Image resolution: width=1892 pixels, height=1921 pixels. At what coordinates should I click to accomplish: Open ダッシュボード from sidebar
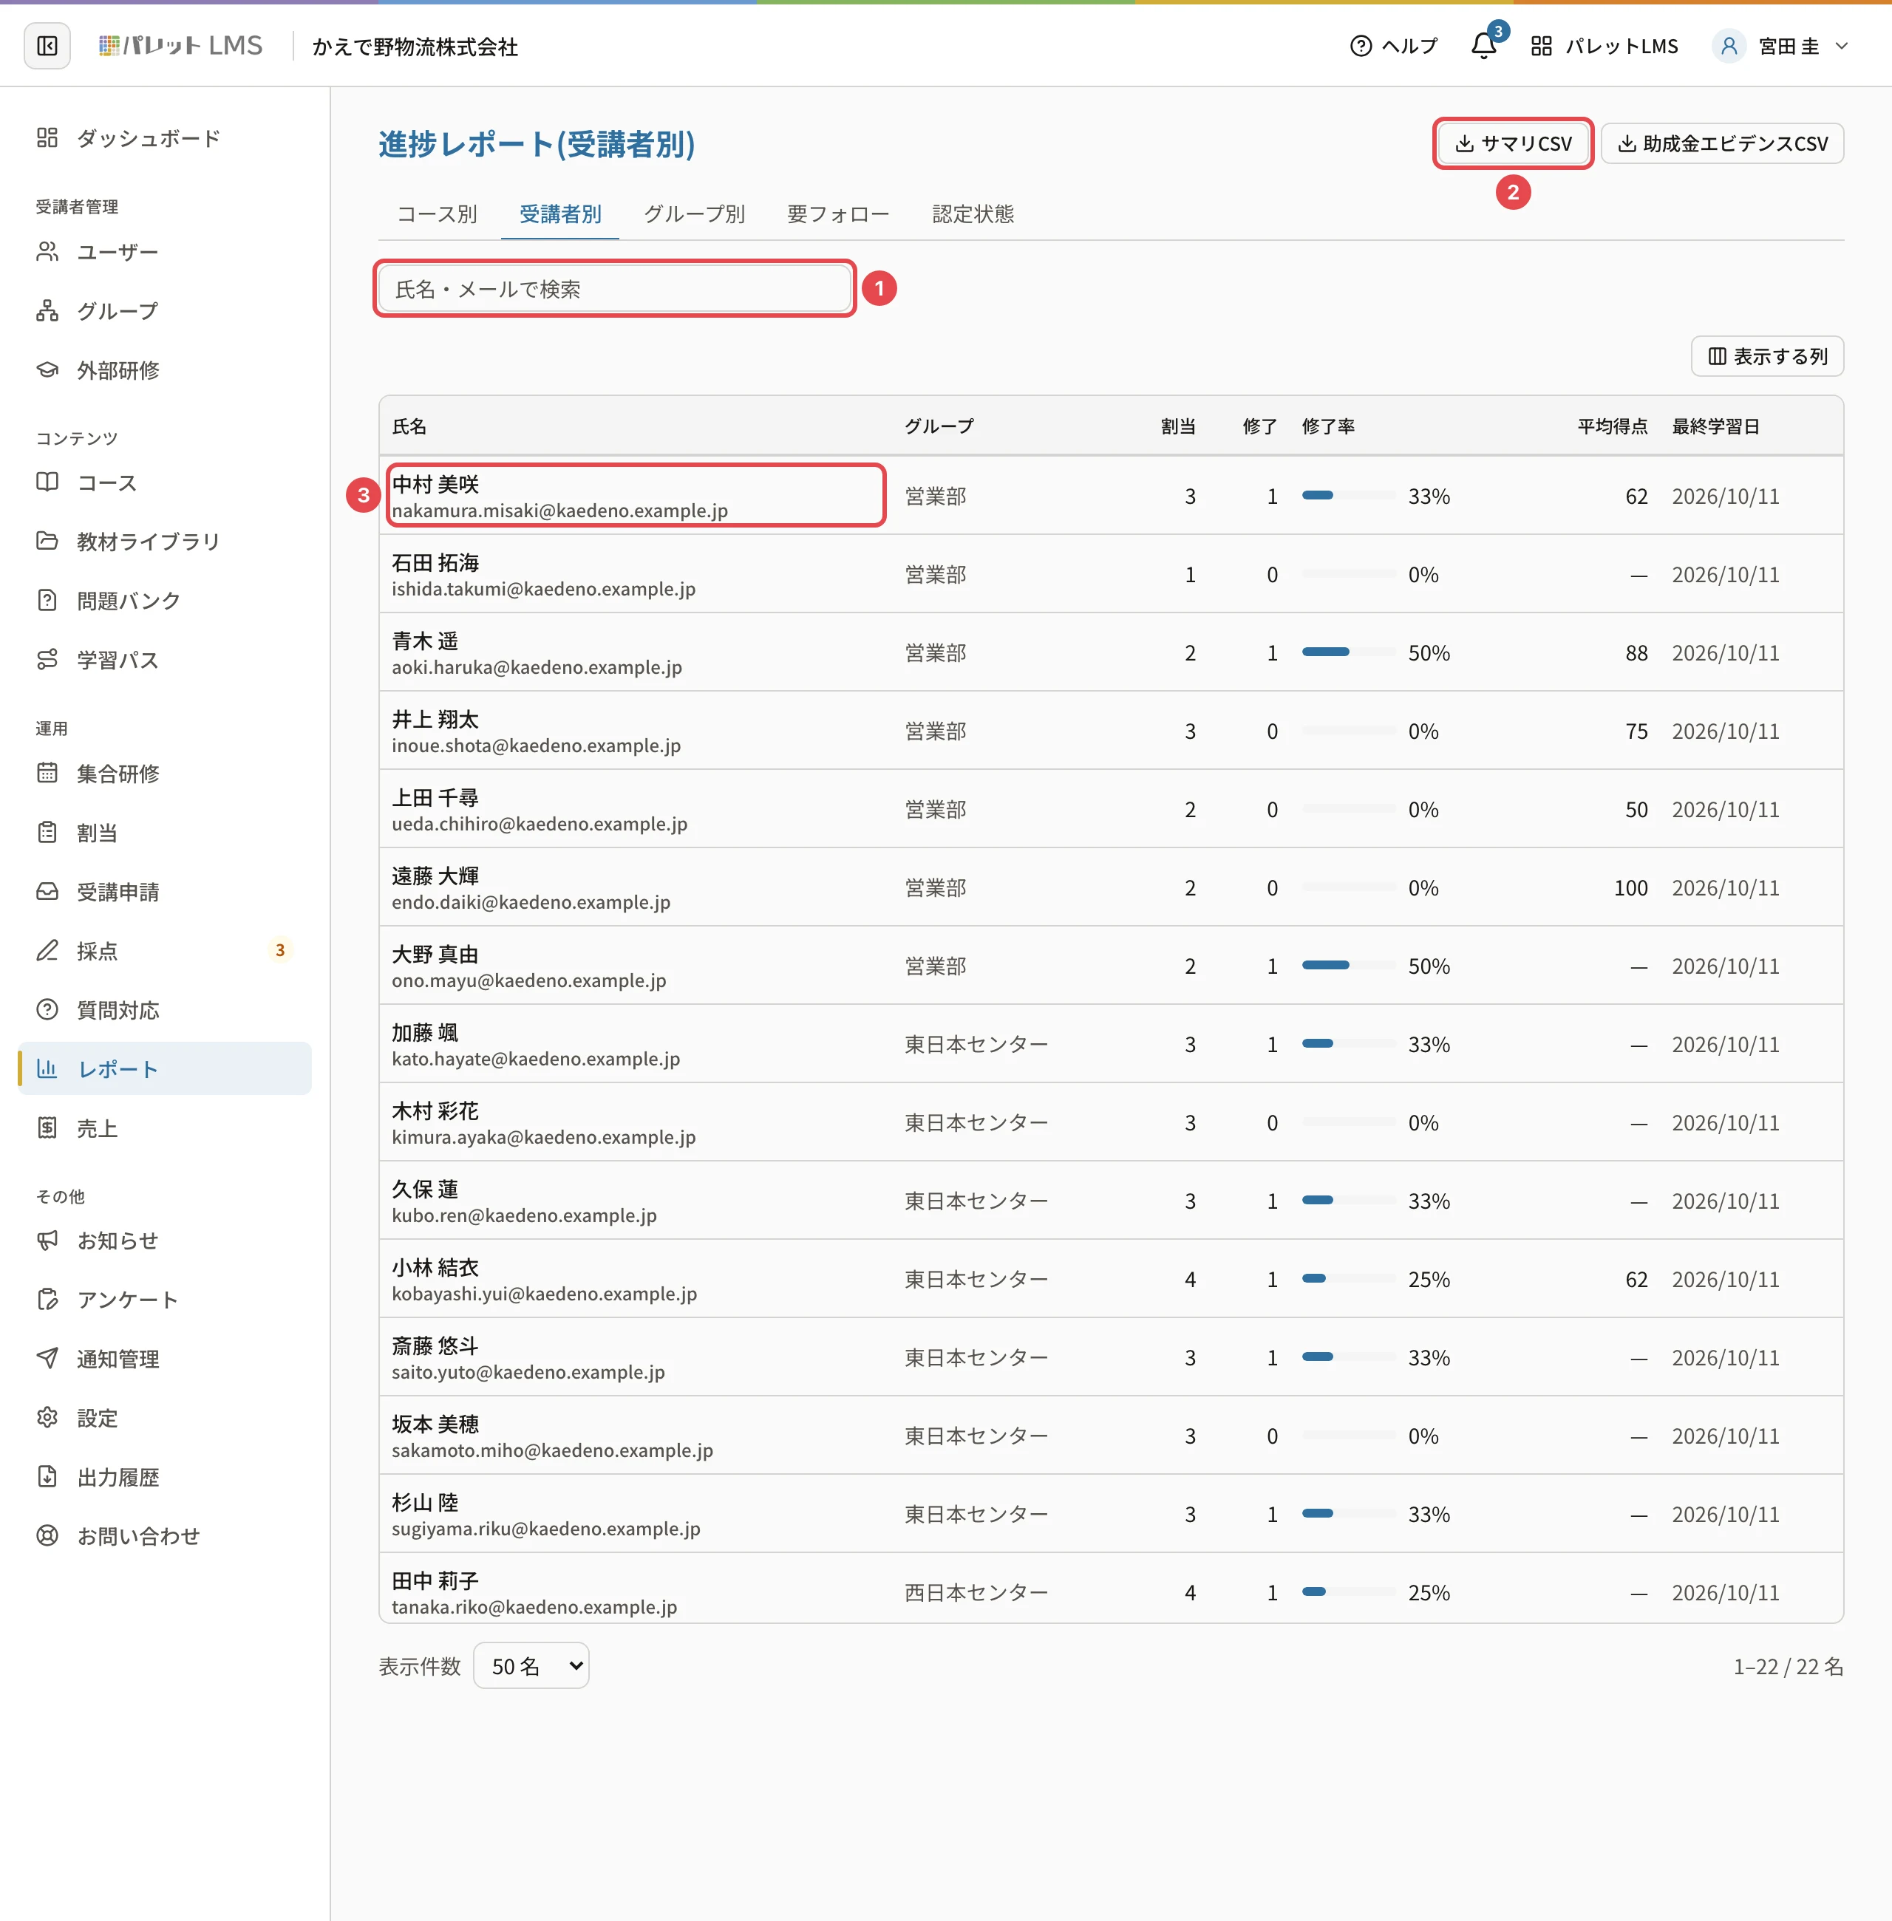(x=165, y=138)
